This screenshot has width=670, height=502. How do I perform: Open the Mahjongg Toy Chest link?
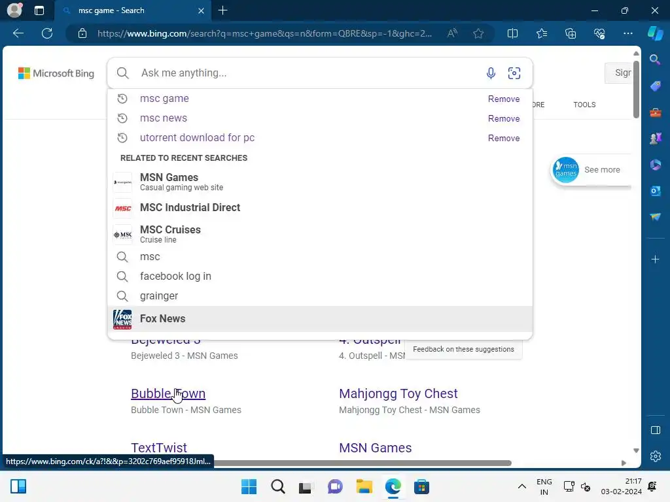398,393
